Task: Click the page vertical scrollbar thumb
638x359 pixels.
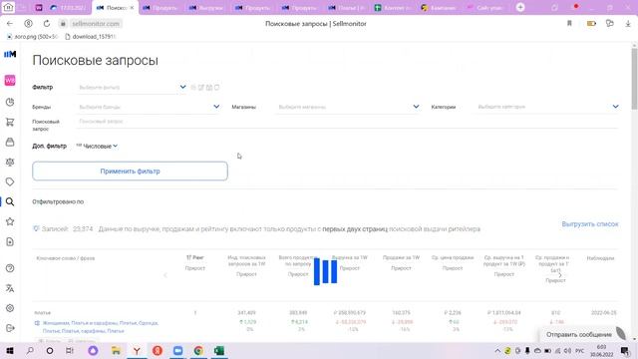Action: (x=634, y=79)
